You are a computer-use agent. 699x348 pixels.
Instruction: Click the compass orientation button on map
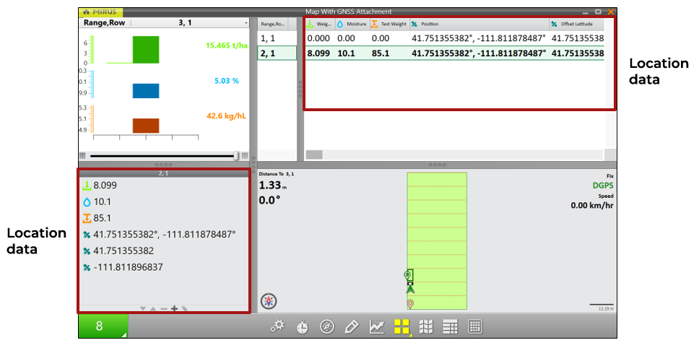[269, 301]
